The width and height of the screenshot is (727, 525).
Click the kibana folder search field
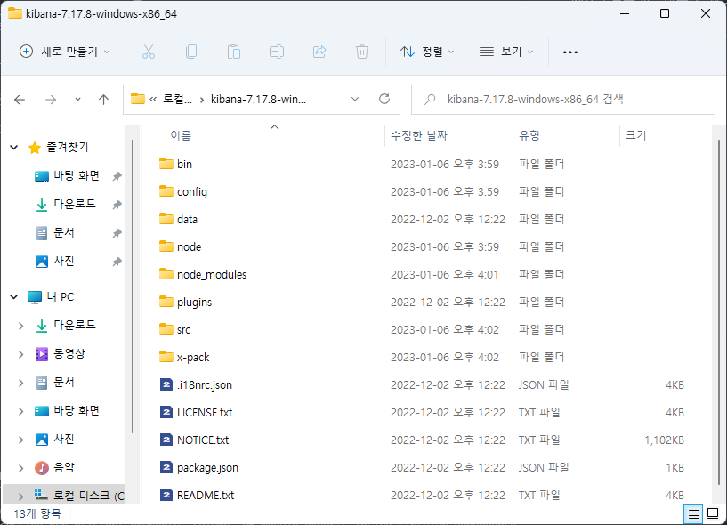coord(563,100)
